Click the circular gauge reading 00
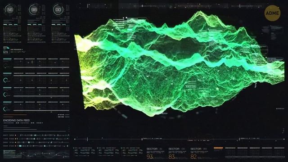 pyautogui.click(x=58, y=9)
